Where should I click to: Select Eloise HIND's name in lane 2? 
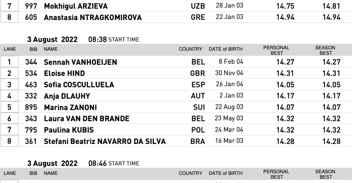click(64, 74)
